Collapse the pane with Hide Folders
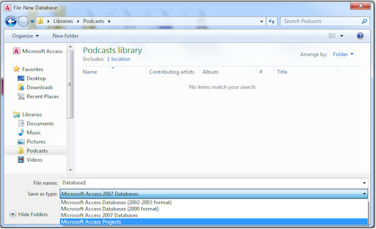Image resolution: width=376 pixels, height=229 pixels. click(x=28, y=214)
